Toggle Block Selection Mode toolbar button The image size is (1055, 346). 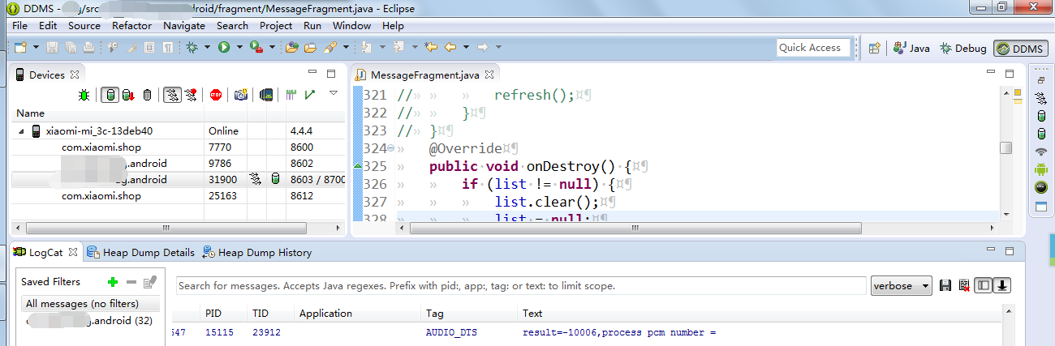[149, 48]
